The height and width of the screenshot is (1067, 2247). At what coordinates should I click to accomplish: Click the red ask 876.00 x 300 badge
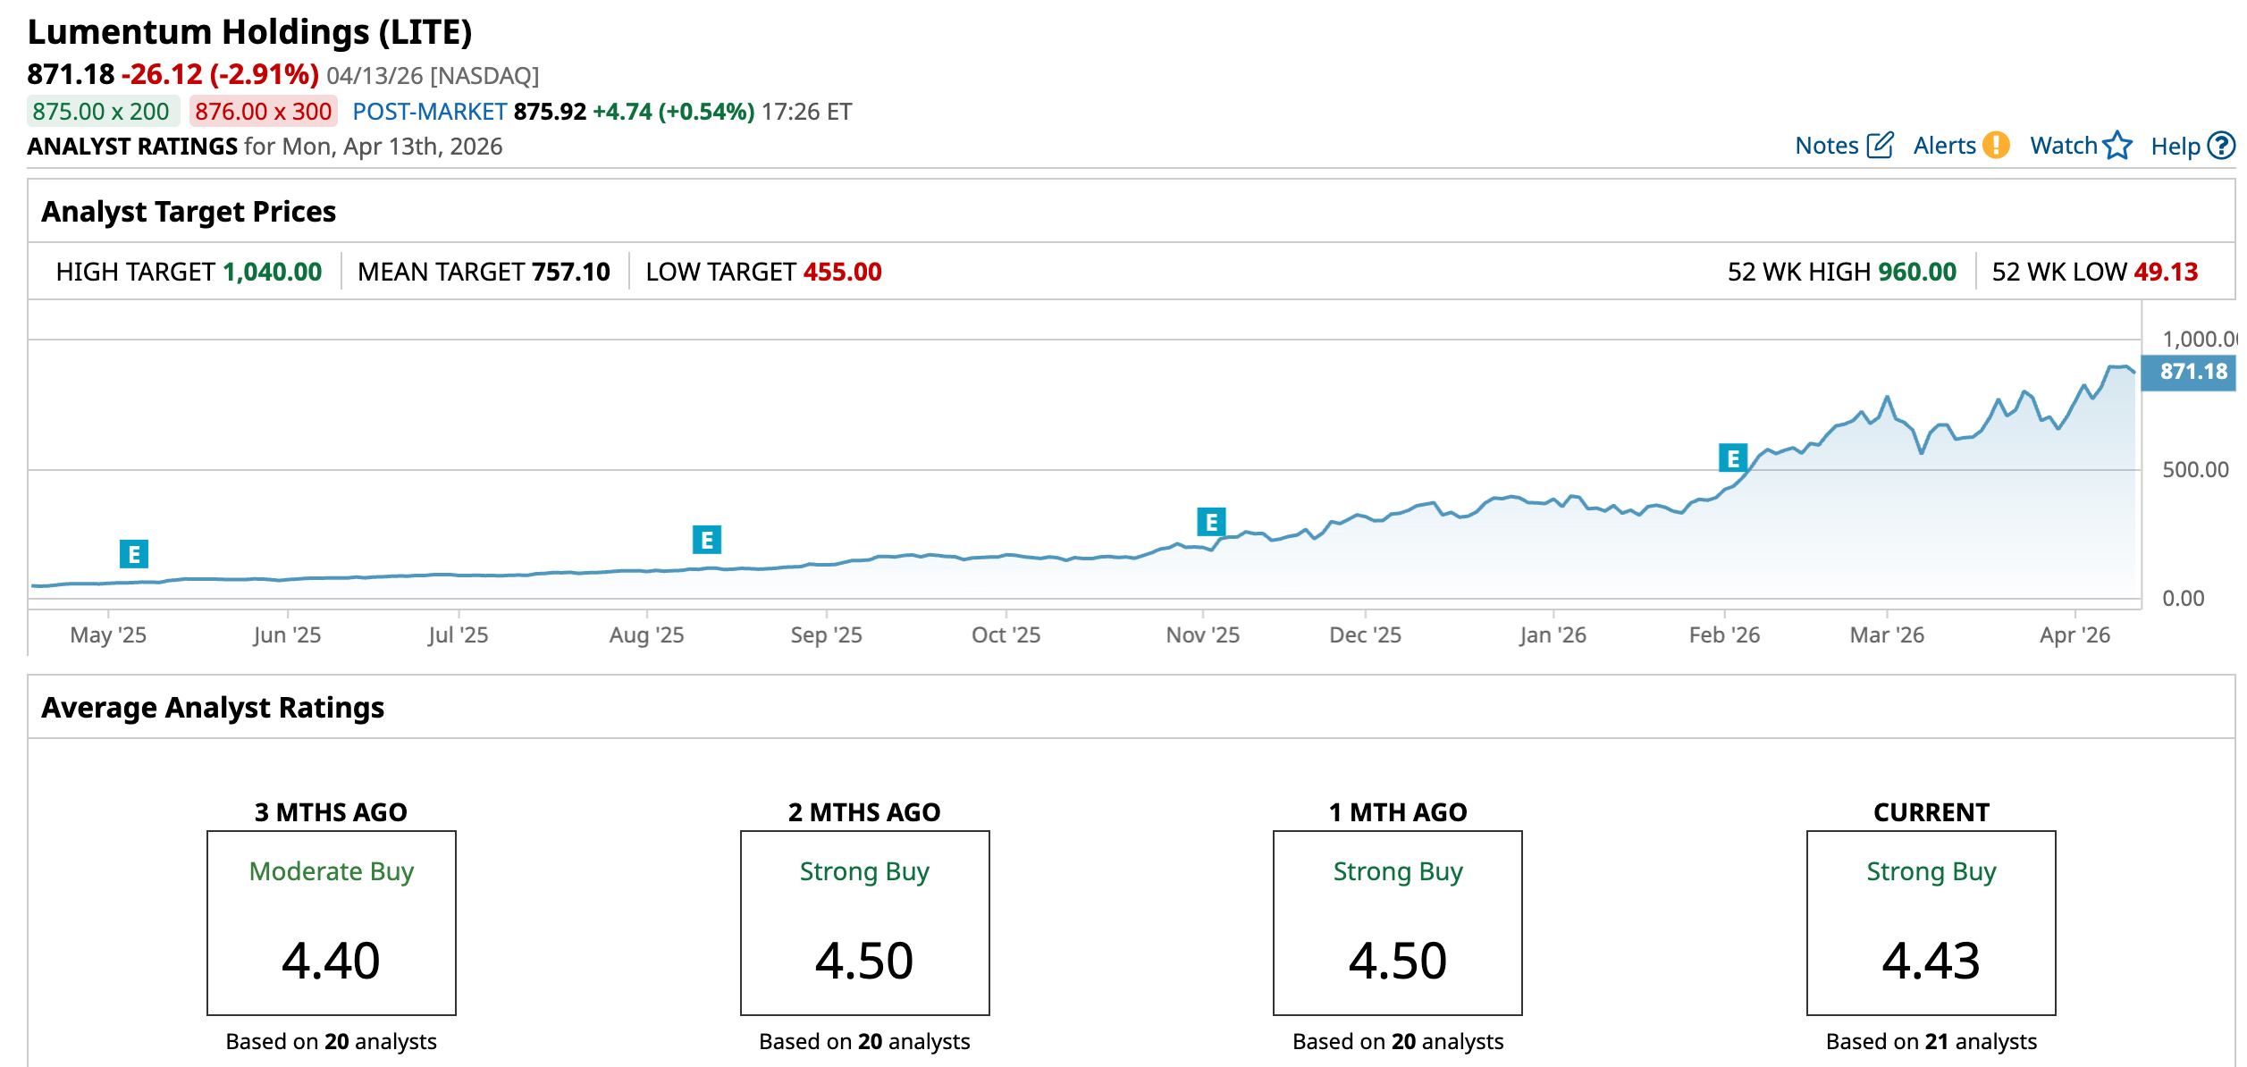(x=263, y=112)
